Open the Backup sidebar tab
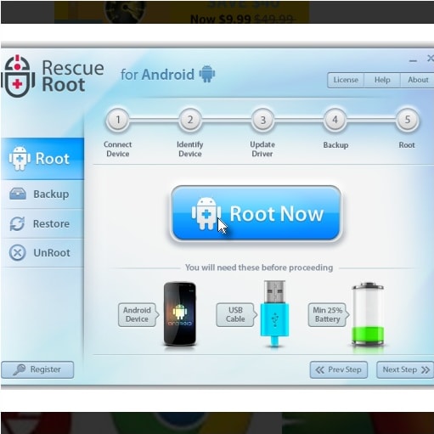434x434 pixels. (42, 194)
